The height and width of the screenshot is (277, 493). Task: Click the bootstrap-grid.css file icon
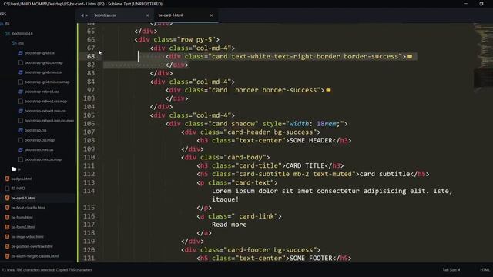coord(21,53)
